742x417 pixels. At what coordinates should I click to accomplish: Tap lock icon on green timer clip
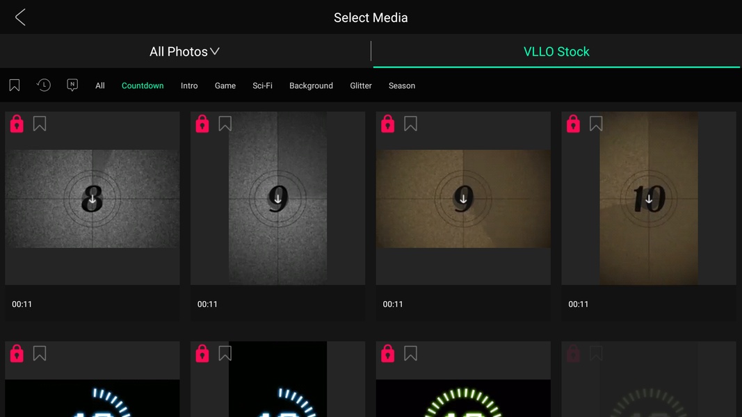[x=387, y=354]
